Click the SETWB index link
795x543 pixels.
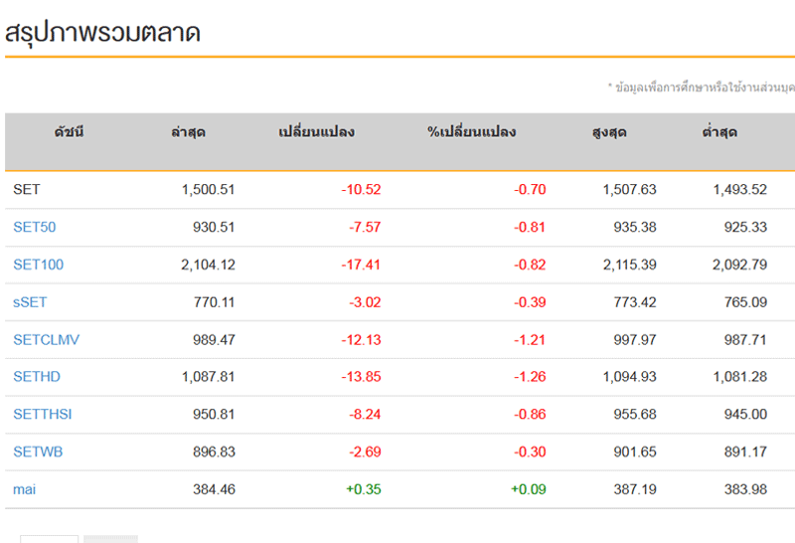click(x=38, y=452)
